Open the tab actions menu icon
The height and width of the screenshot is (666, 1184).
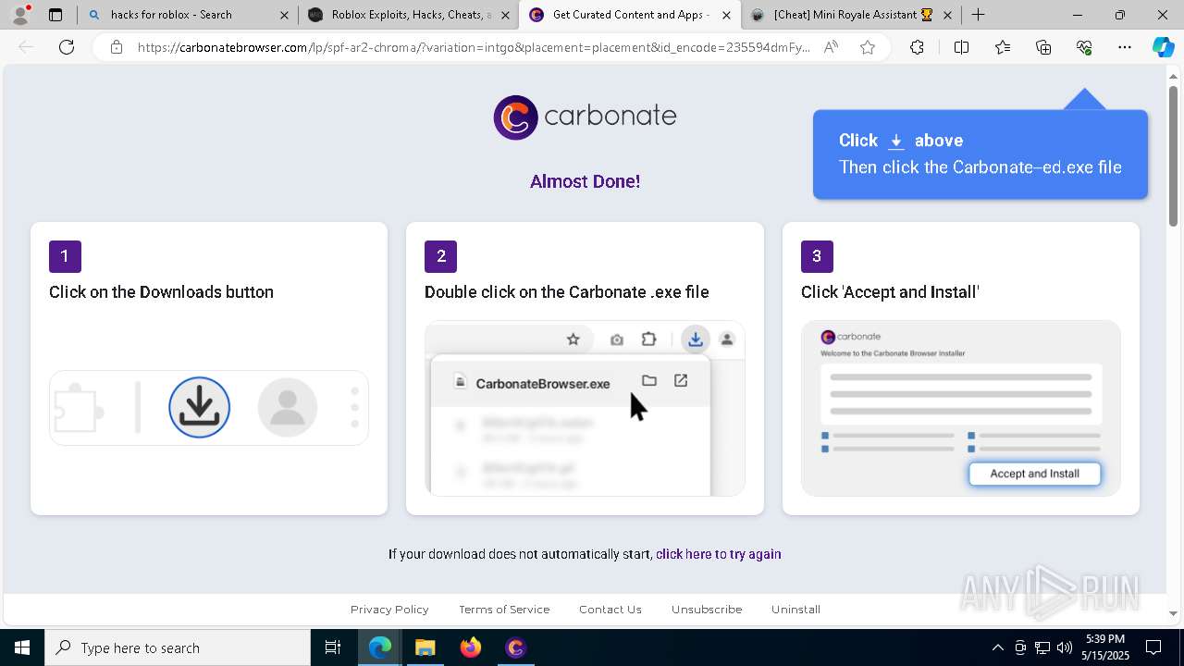tap(55, 15)
